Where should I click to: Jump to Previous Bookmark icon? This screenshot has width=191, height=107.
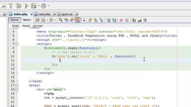click(90, 20)
